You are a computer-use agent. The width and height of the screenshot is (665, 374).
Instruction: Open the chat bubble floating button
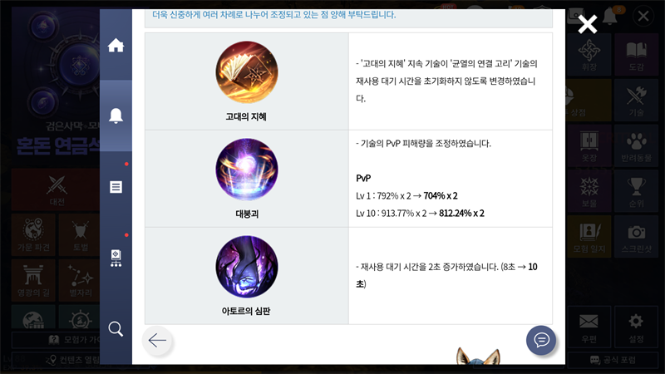pyautogui.click(x=541, y=340)
